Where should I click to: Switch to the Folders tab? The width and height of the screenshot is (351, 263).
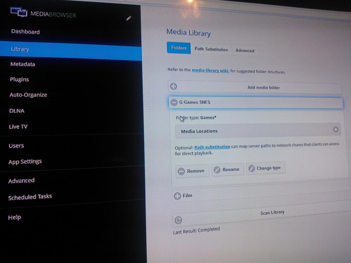click(x=179, y=48)
